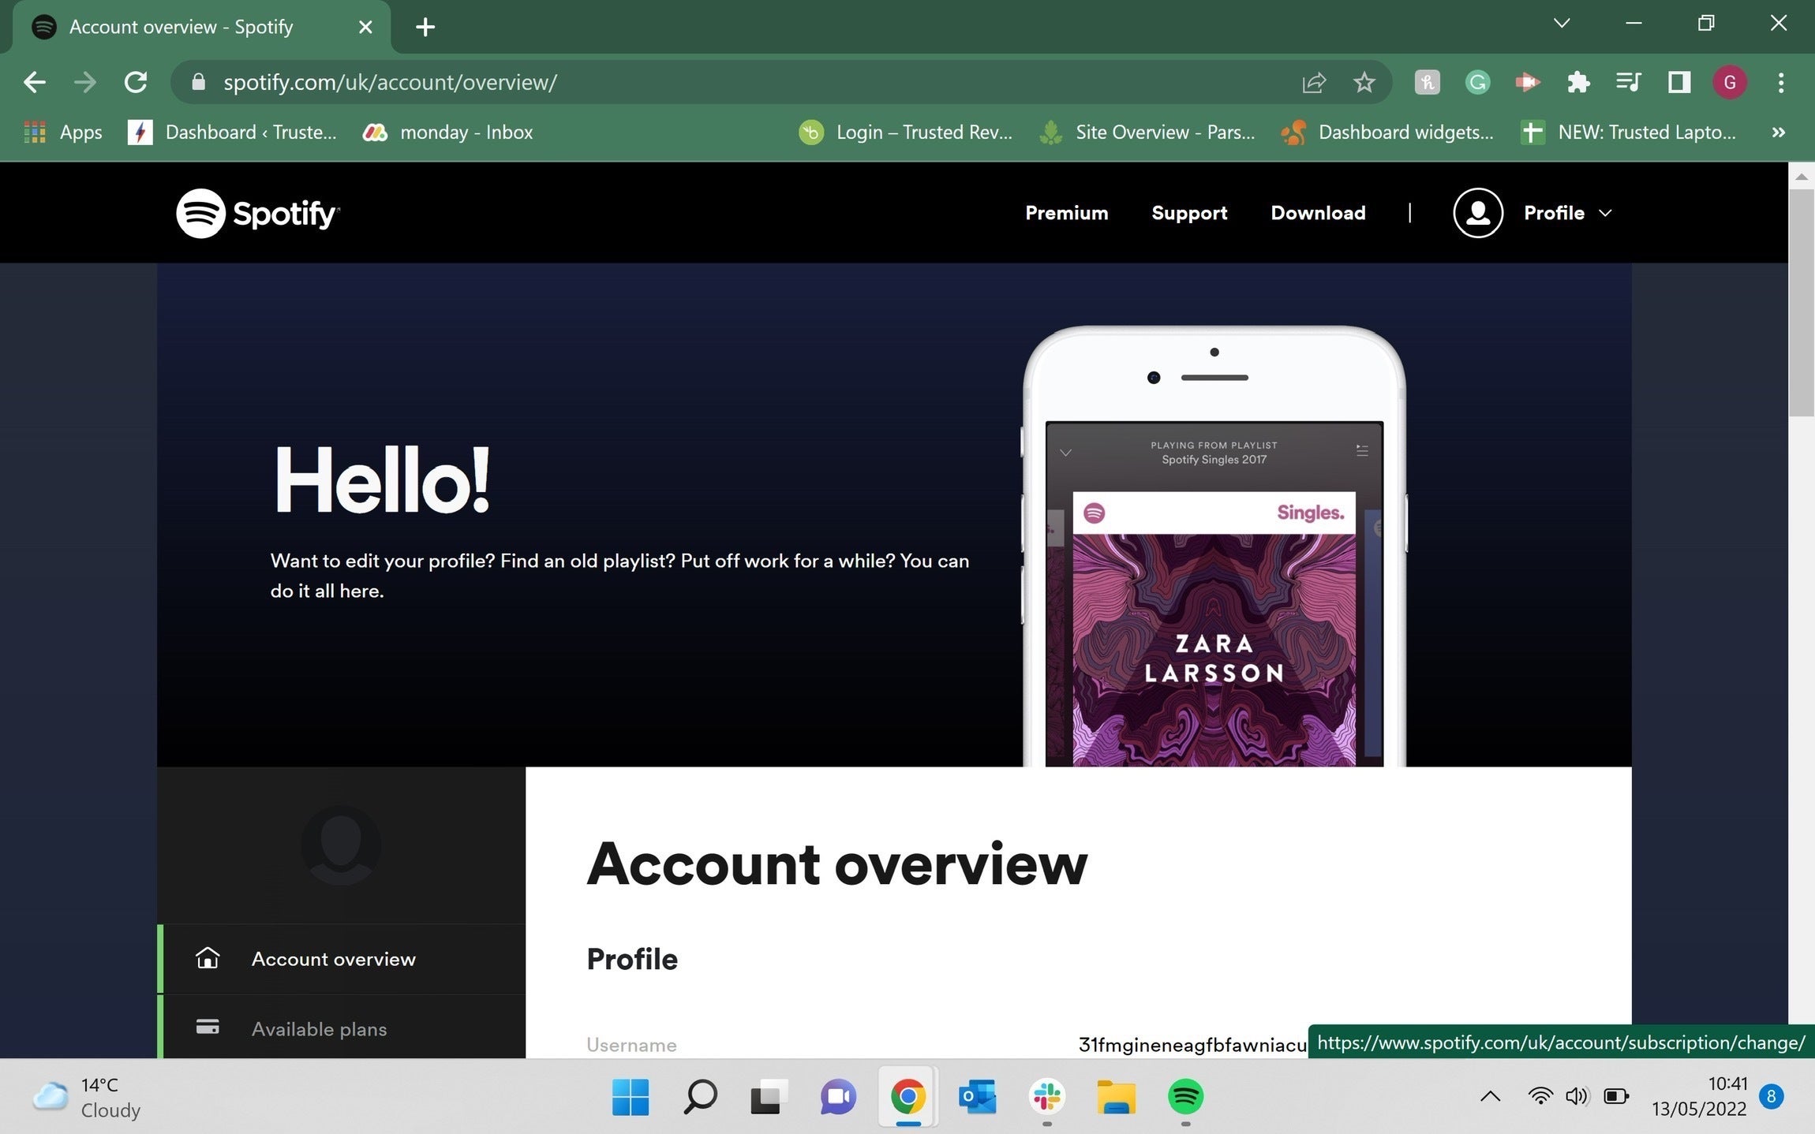Open the media control playlist icon
This screenshot has height=1134, width=1815.
point(1629,82)
